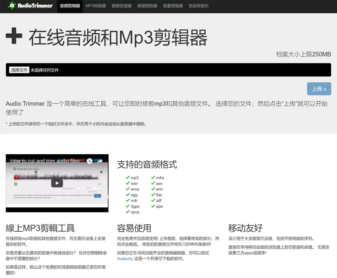Open the 音频变速器 page
This screenshot has height=278, width=337.
pyautogui.click(x=121, y=6)
